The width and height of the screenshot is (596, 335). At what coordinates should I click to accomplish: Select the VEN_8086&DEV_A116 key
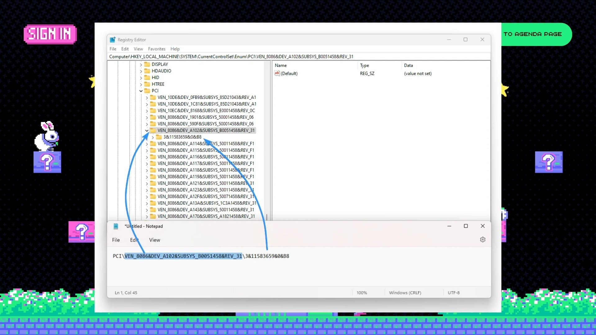click(x=205, y=157)
